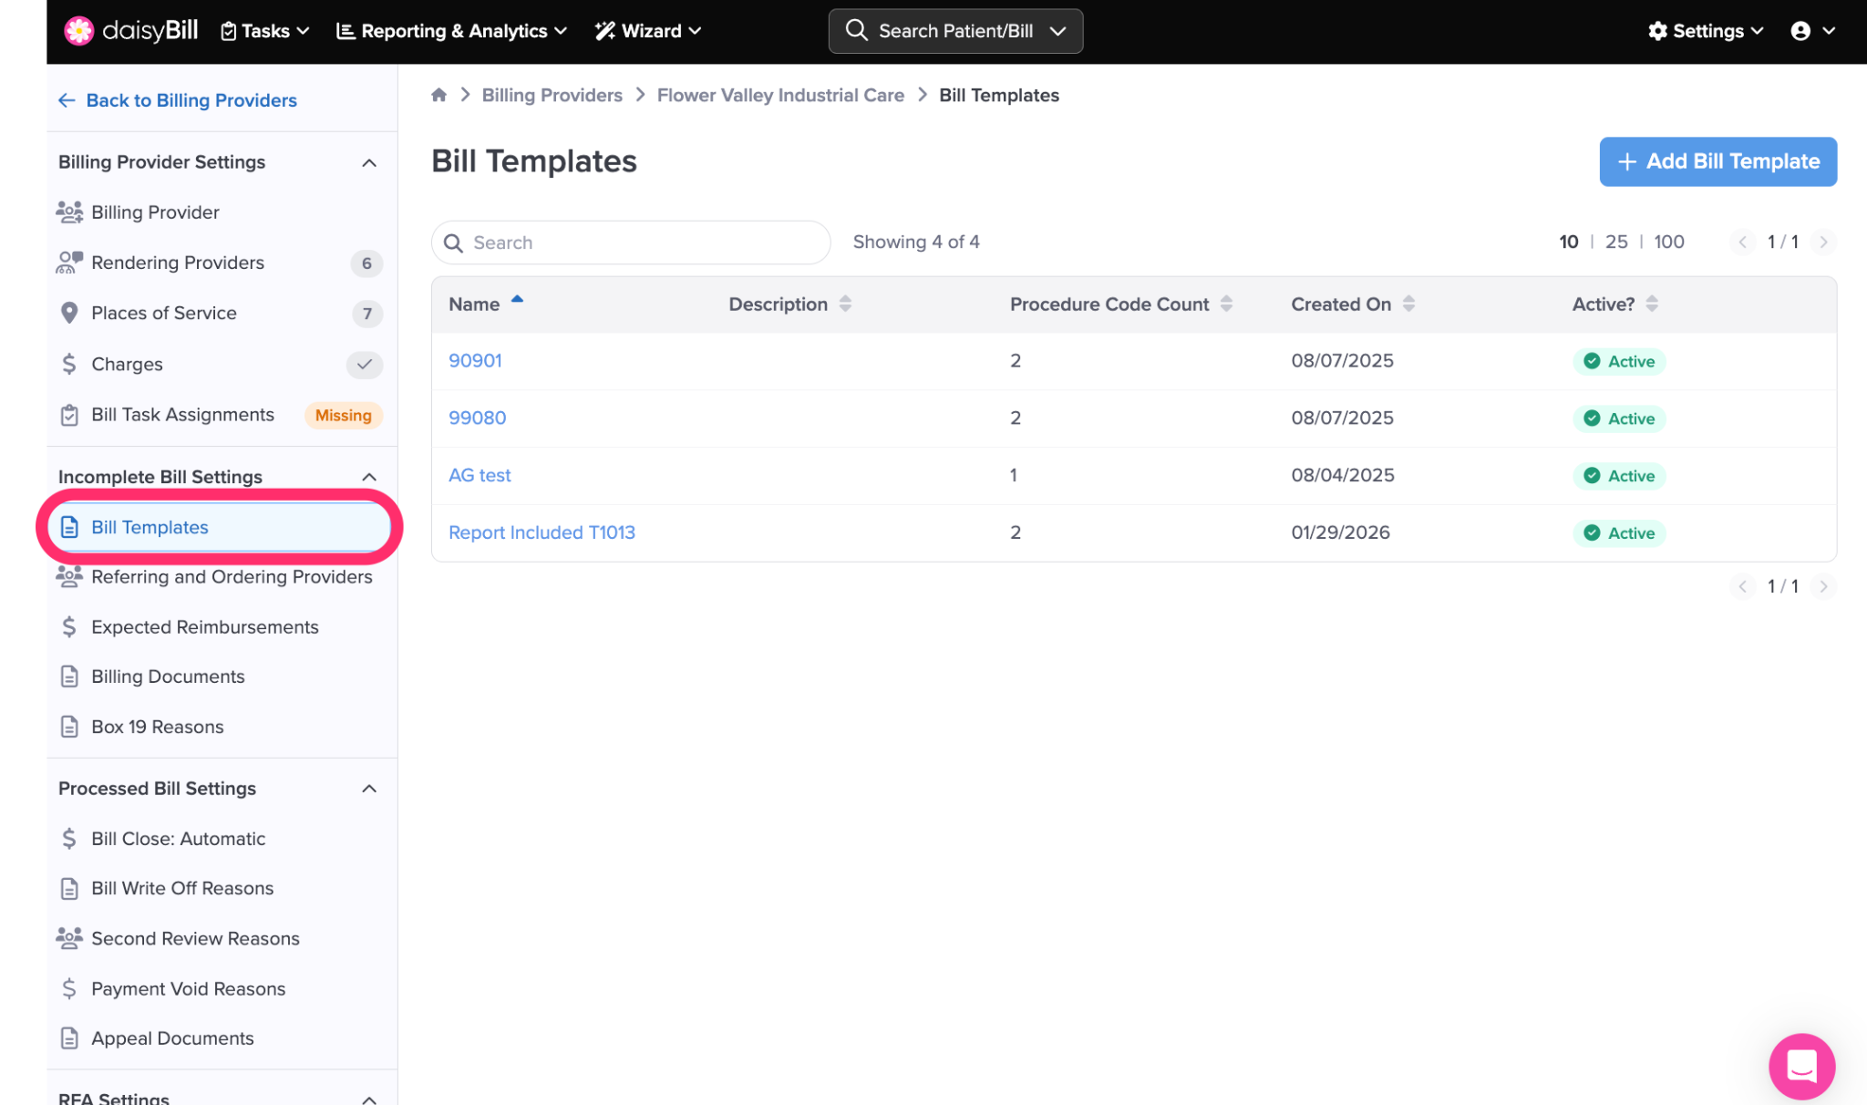
Task: Sort by Procedure Code Count arrows
Action: click(1226, 304)
